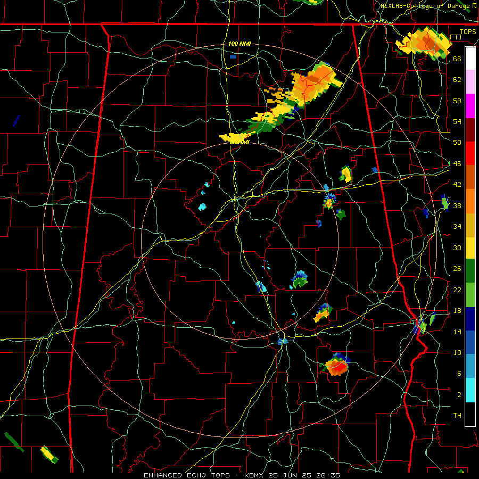Screen dimensions: 479x479
Task: Select the "42" scale value
Action: tap(457, 185)
